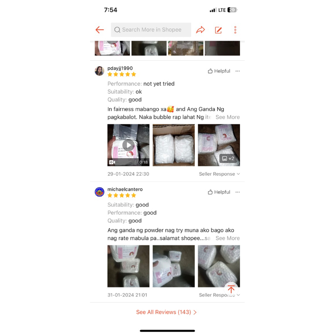Mark pdayjj1990's review as Helpful

pyautogui.click(x=219, y=71)
